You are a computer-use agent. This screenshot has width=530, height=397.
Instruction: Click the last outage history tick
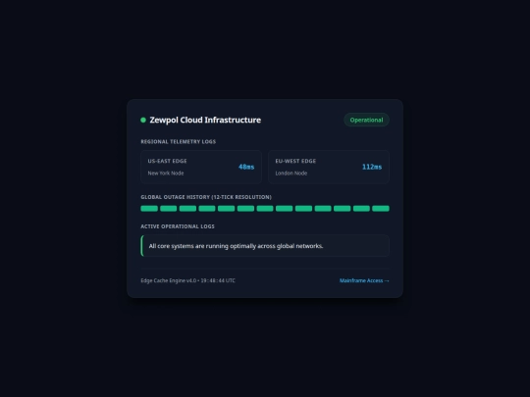(x=381, y=209)
